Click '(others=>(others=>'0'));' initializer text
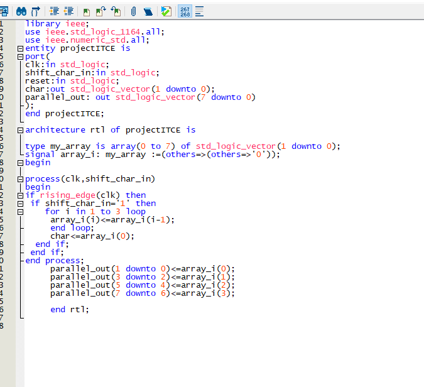 point(220,155)
